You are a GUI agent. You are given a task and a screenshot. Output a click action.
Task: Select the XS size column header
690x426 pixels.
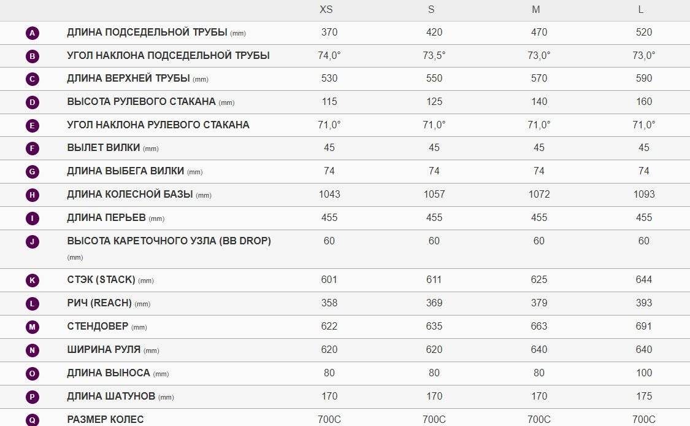(x=326, y=10)
